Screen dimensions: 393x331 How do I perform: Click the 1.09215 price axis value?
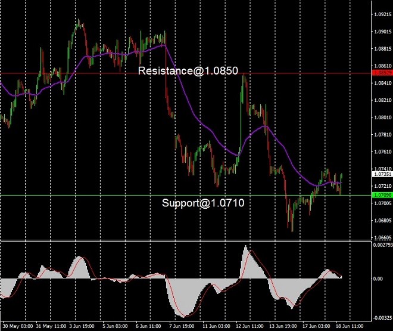point(383,14)
